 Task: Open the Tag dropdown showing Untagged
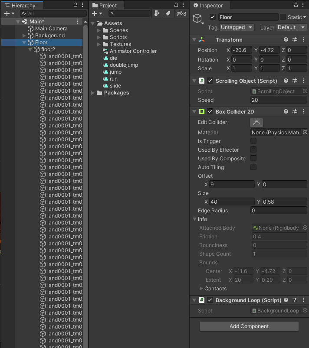click(x=237, y=27)
